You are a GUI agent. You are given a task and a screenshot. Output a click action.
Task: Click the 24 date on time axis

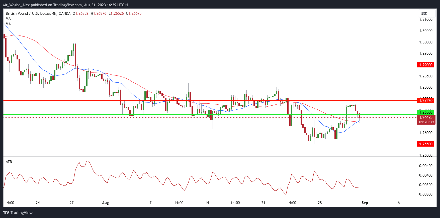[38, 203]
